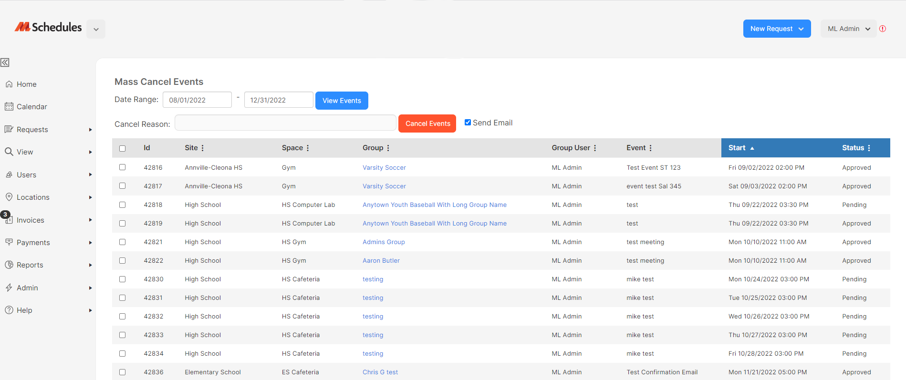Check the box for event 42833

[x=123, y=335]
